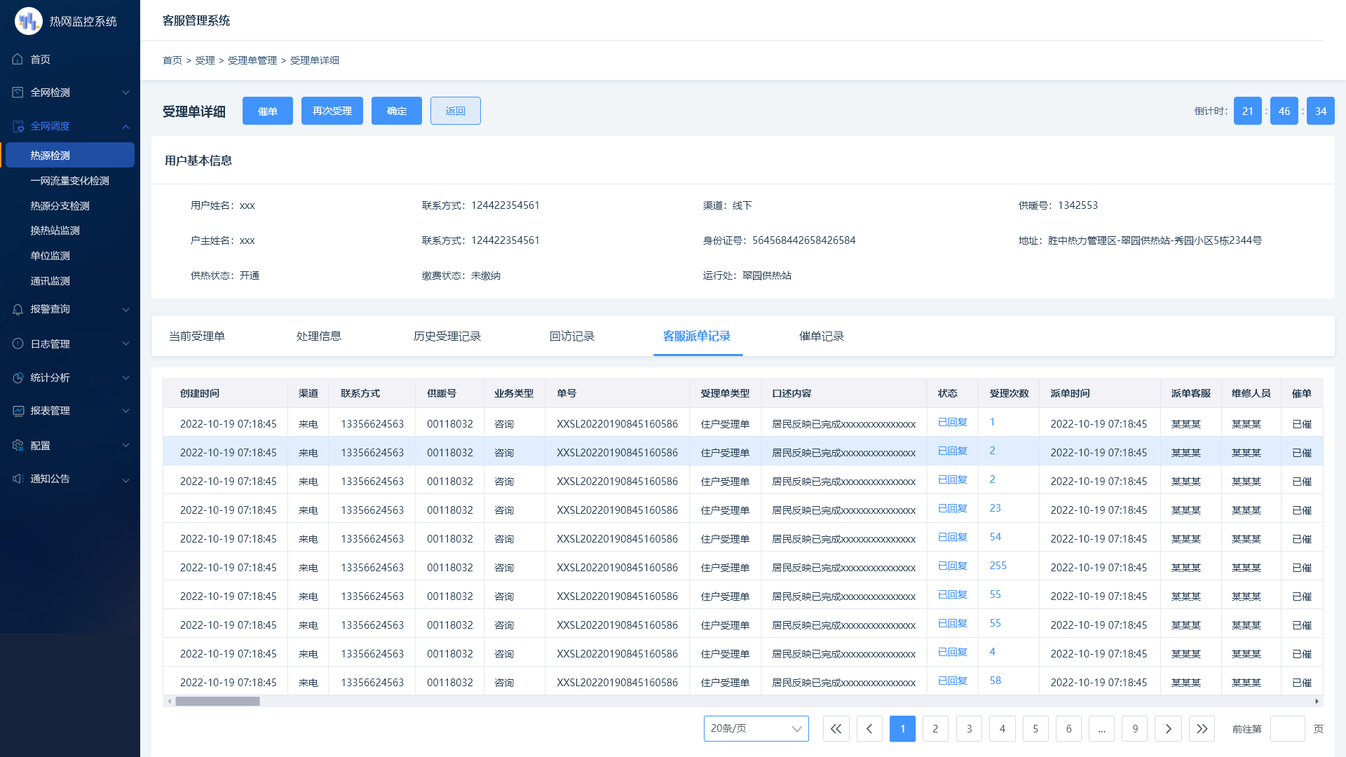The height and width of the screenshot is (757, 1346).
Task: Expand the 全网检测 menu chevron
Action: 126,93
